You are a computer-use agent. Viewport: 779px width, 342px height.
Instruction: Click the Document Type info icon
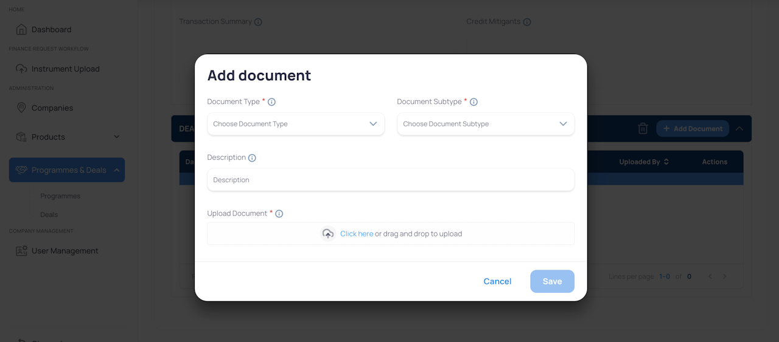[x=272, y=102]
